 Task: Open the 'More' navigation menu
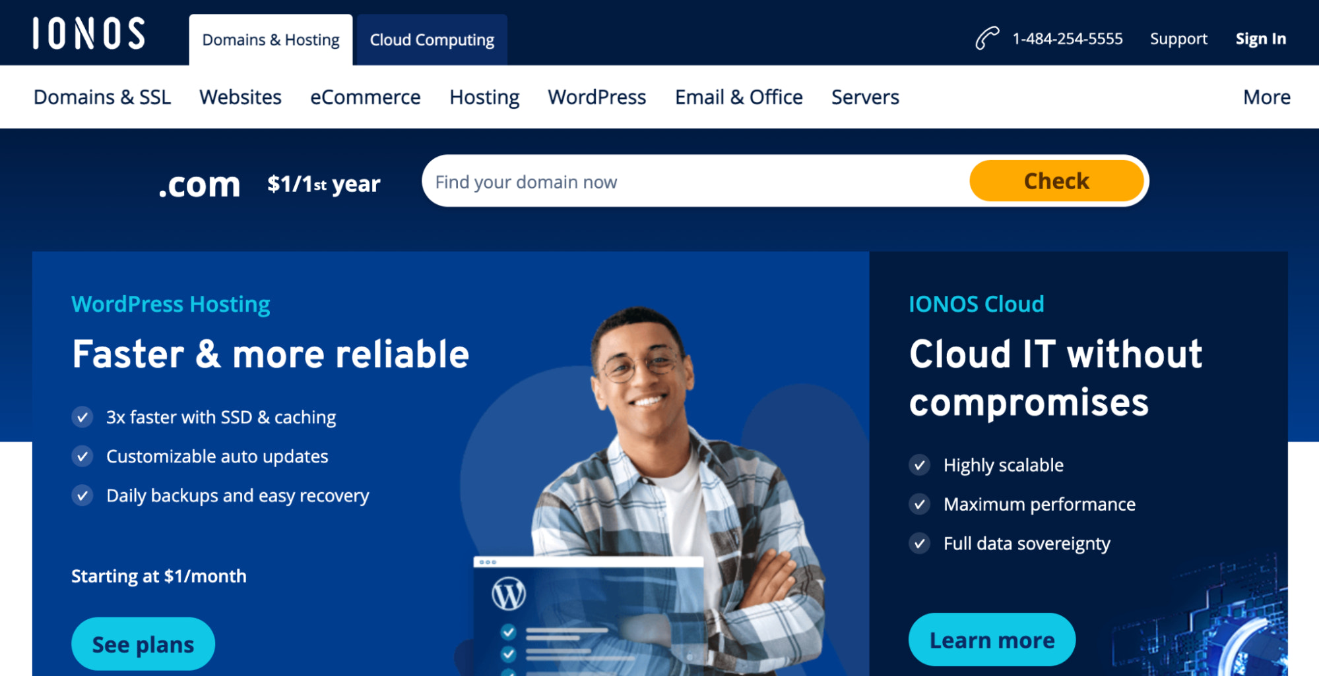pyautogui.click(x=1266, y=96)
